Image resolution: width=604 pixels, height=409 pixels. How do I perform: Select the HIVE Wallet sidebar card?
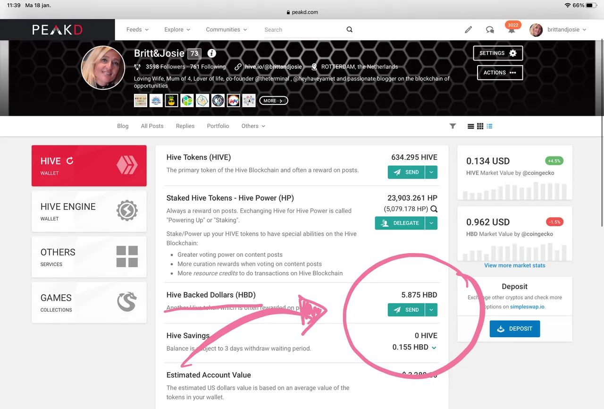coord(89,166)
